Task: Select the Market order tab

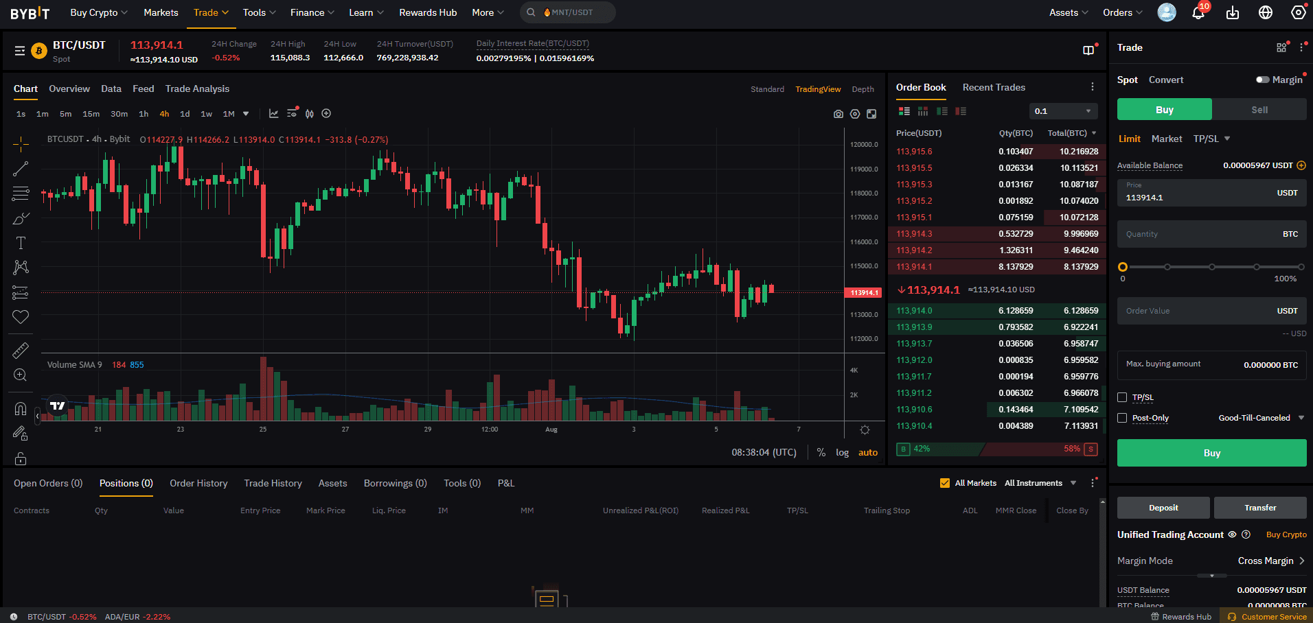Action: 1167,139
